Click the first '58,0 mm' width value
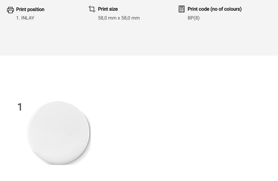 point(107,18)
